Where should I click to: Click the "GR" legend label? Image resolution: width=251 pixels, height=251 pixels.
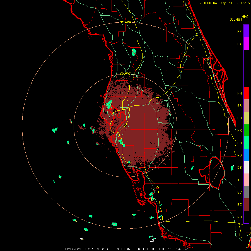click(240, 106)
